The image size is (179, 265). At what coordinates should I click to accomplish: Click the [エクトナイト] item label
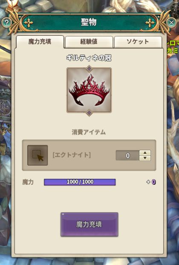pos(72,155)
